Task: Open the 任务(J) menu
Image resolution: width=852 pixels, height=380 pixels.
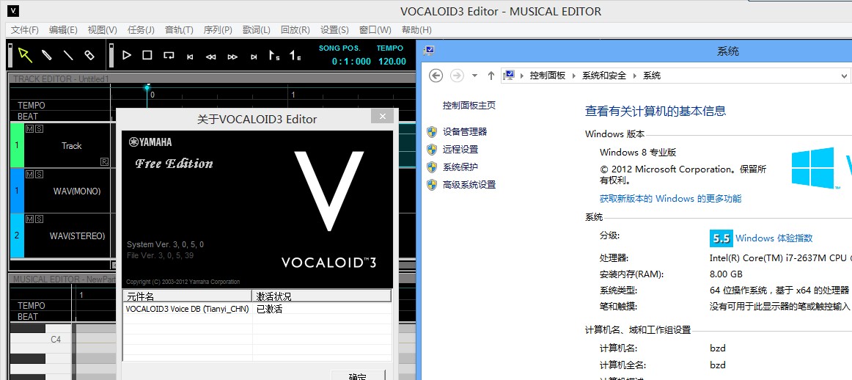Action: point(141,30)
